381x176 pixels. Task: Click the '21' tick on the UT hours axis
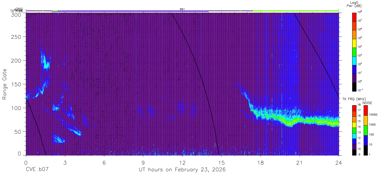[300, 162]
